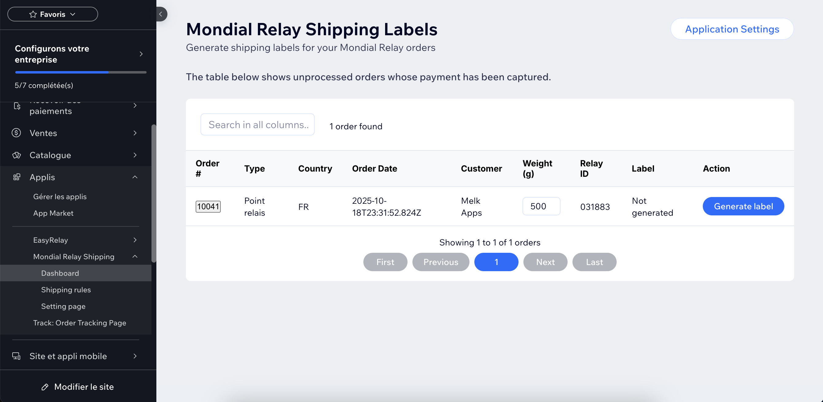Click the paiements receipt icon

(x=17, y=106)
